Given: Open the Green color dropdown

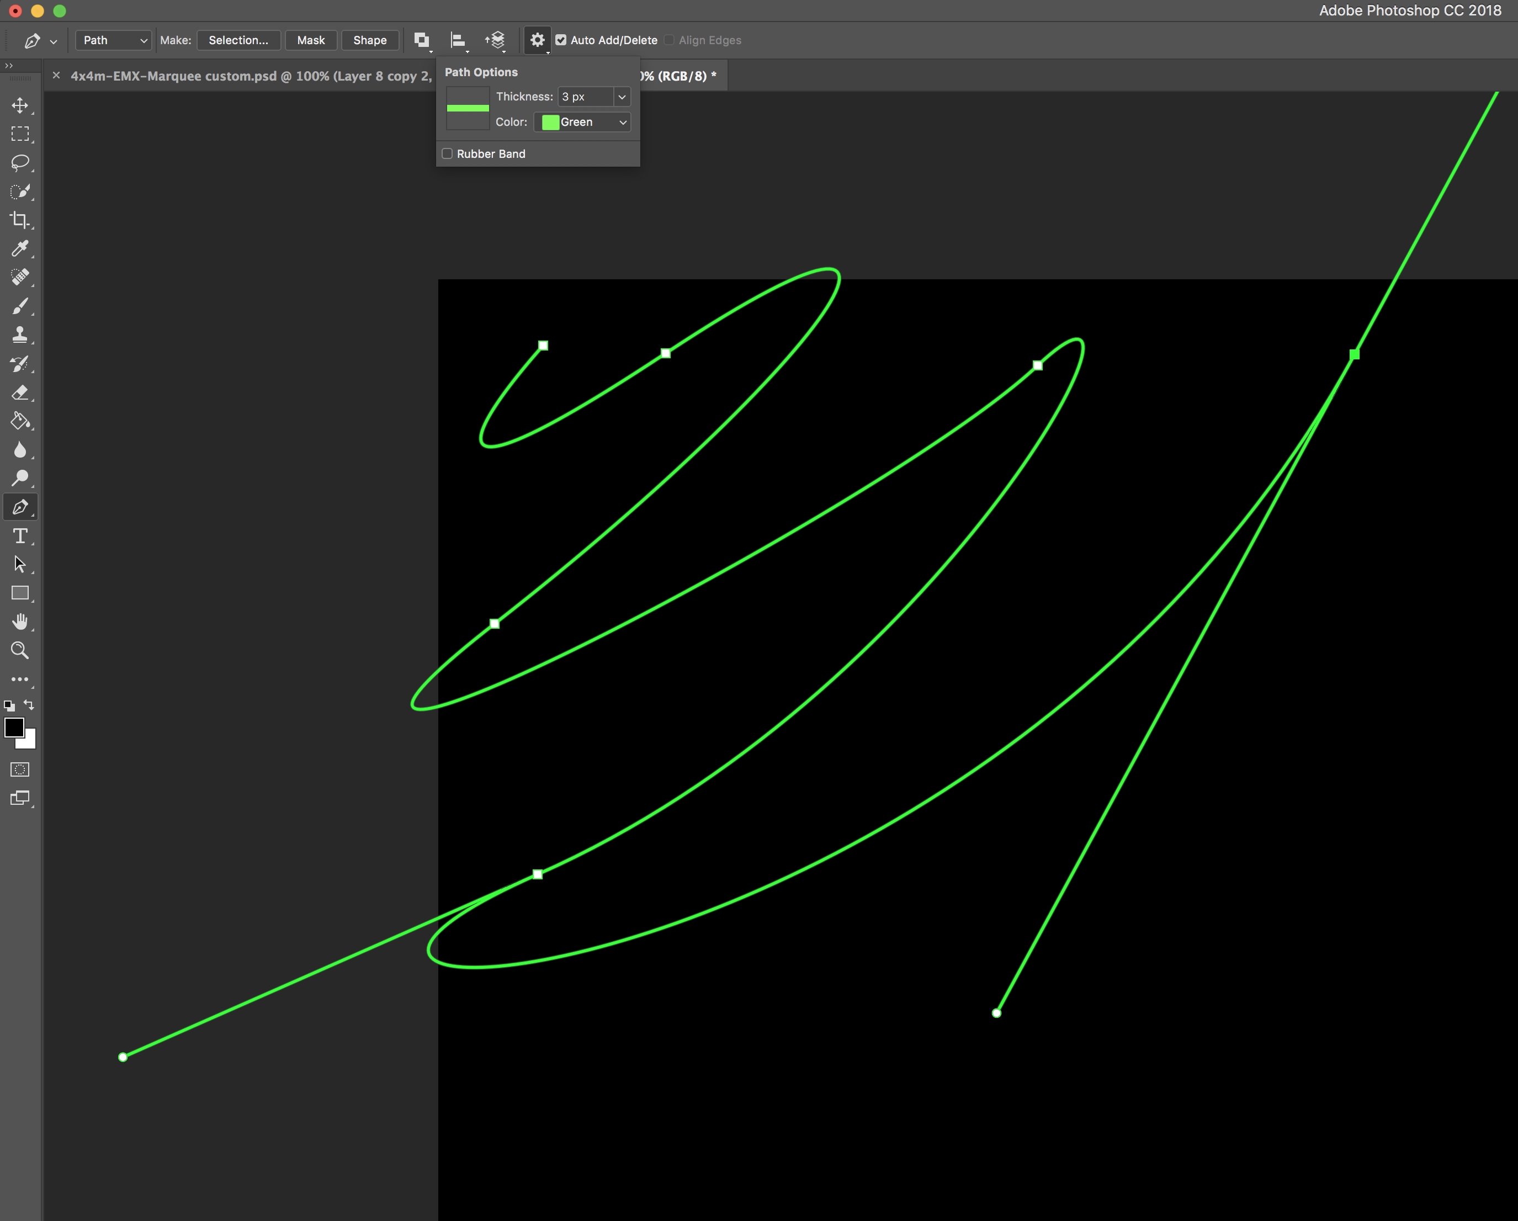Looking at the screenshot, I should pos(582,122).
